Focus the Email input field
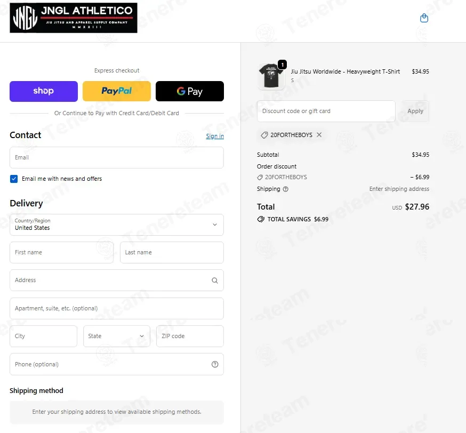Screen dimensions: 466x433 [x=116, y=157]
